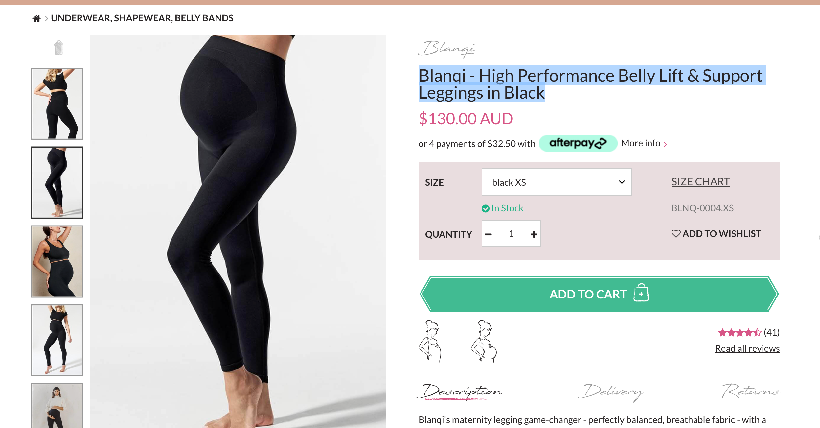Click the thumbnail gallery up arrow
The image size is (820, 428).
[x=58, y=47]
